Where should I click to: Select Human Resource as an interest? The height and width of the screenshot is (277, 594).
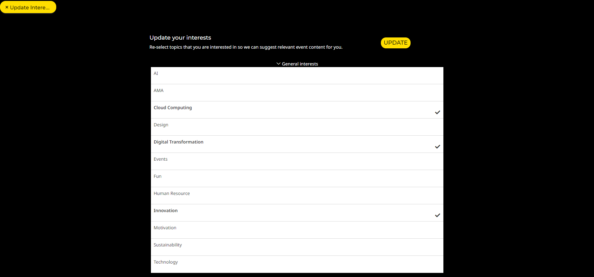[x=172, y=193]
